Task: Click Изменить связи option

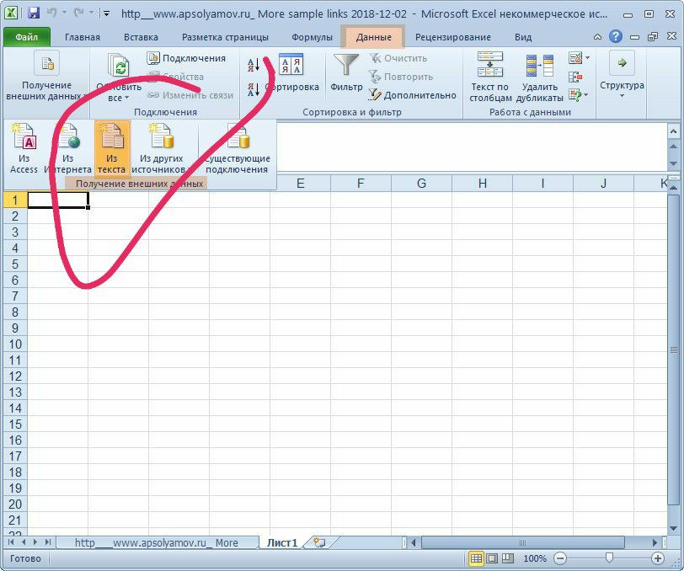Action: pyautogui.click(x=190, y=95)
